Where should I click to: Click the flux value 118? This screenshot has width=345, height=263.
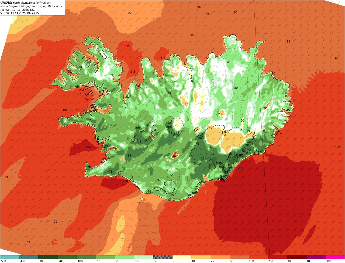133,72
